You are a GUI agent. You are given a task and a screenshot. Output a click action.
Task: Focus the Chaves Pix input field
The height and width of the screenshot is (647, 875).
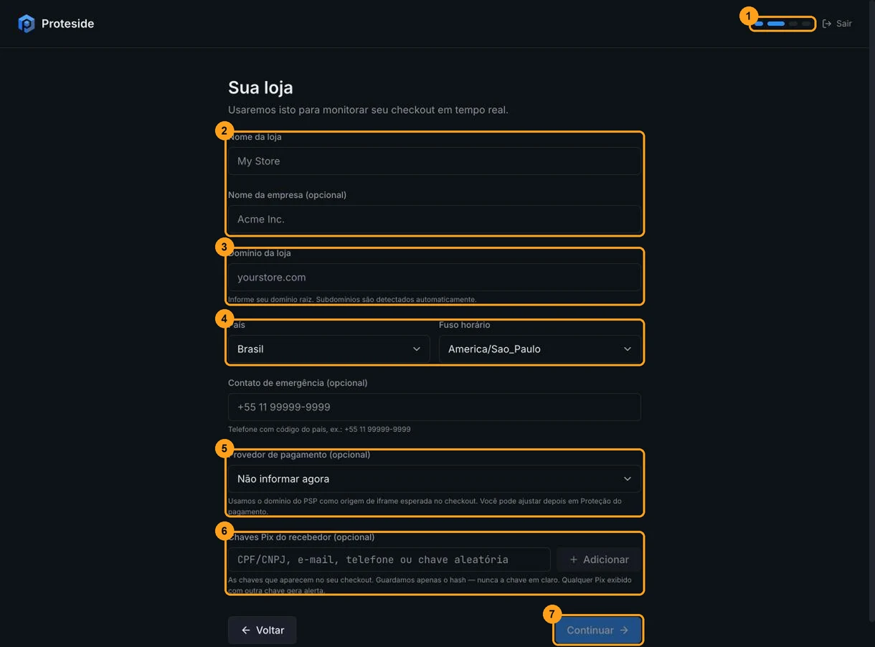[389, 559]
